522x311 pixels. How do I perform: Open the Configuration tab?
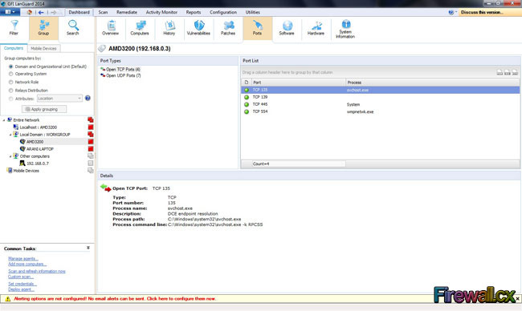click(x=223, y=12)
